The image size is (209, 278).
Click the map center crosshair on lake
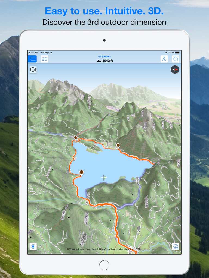104,178
